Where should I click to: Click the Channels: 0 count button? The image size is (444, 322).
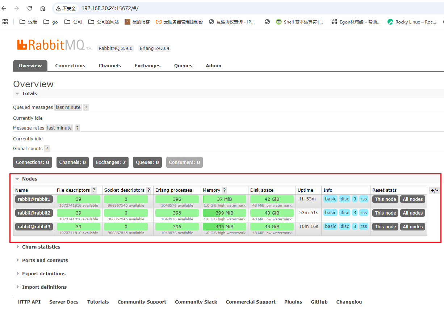click(x=72, y=162)
